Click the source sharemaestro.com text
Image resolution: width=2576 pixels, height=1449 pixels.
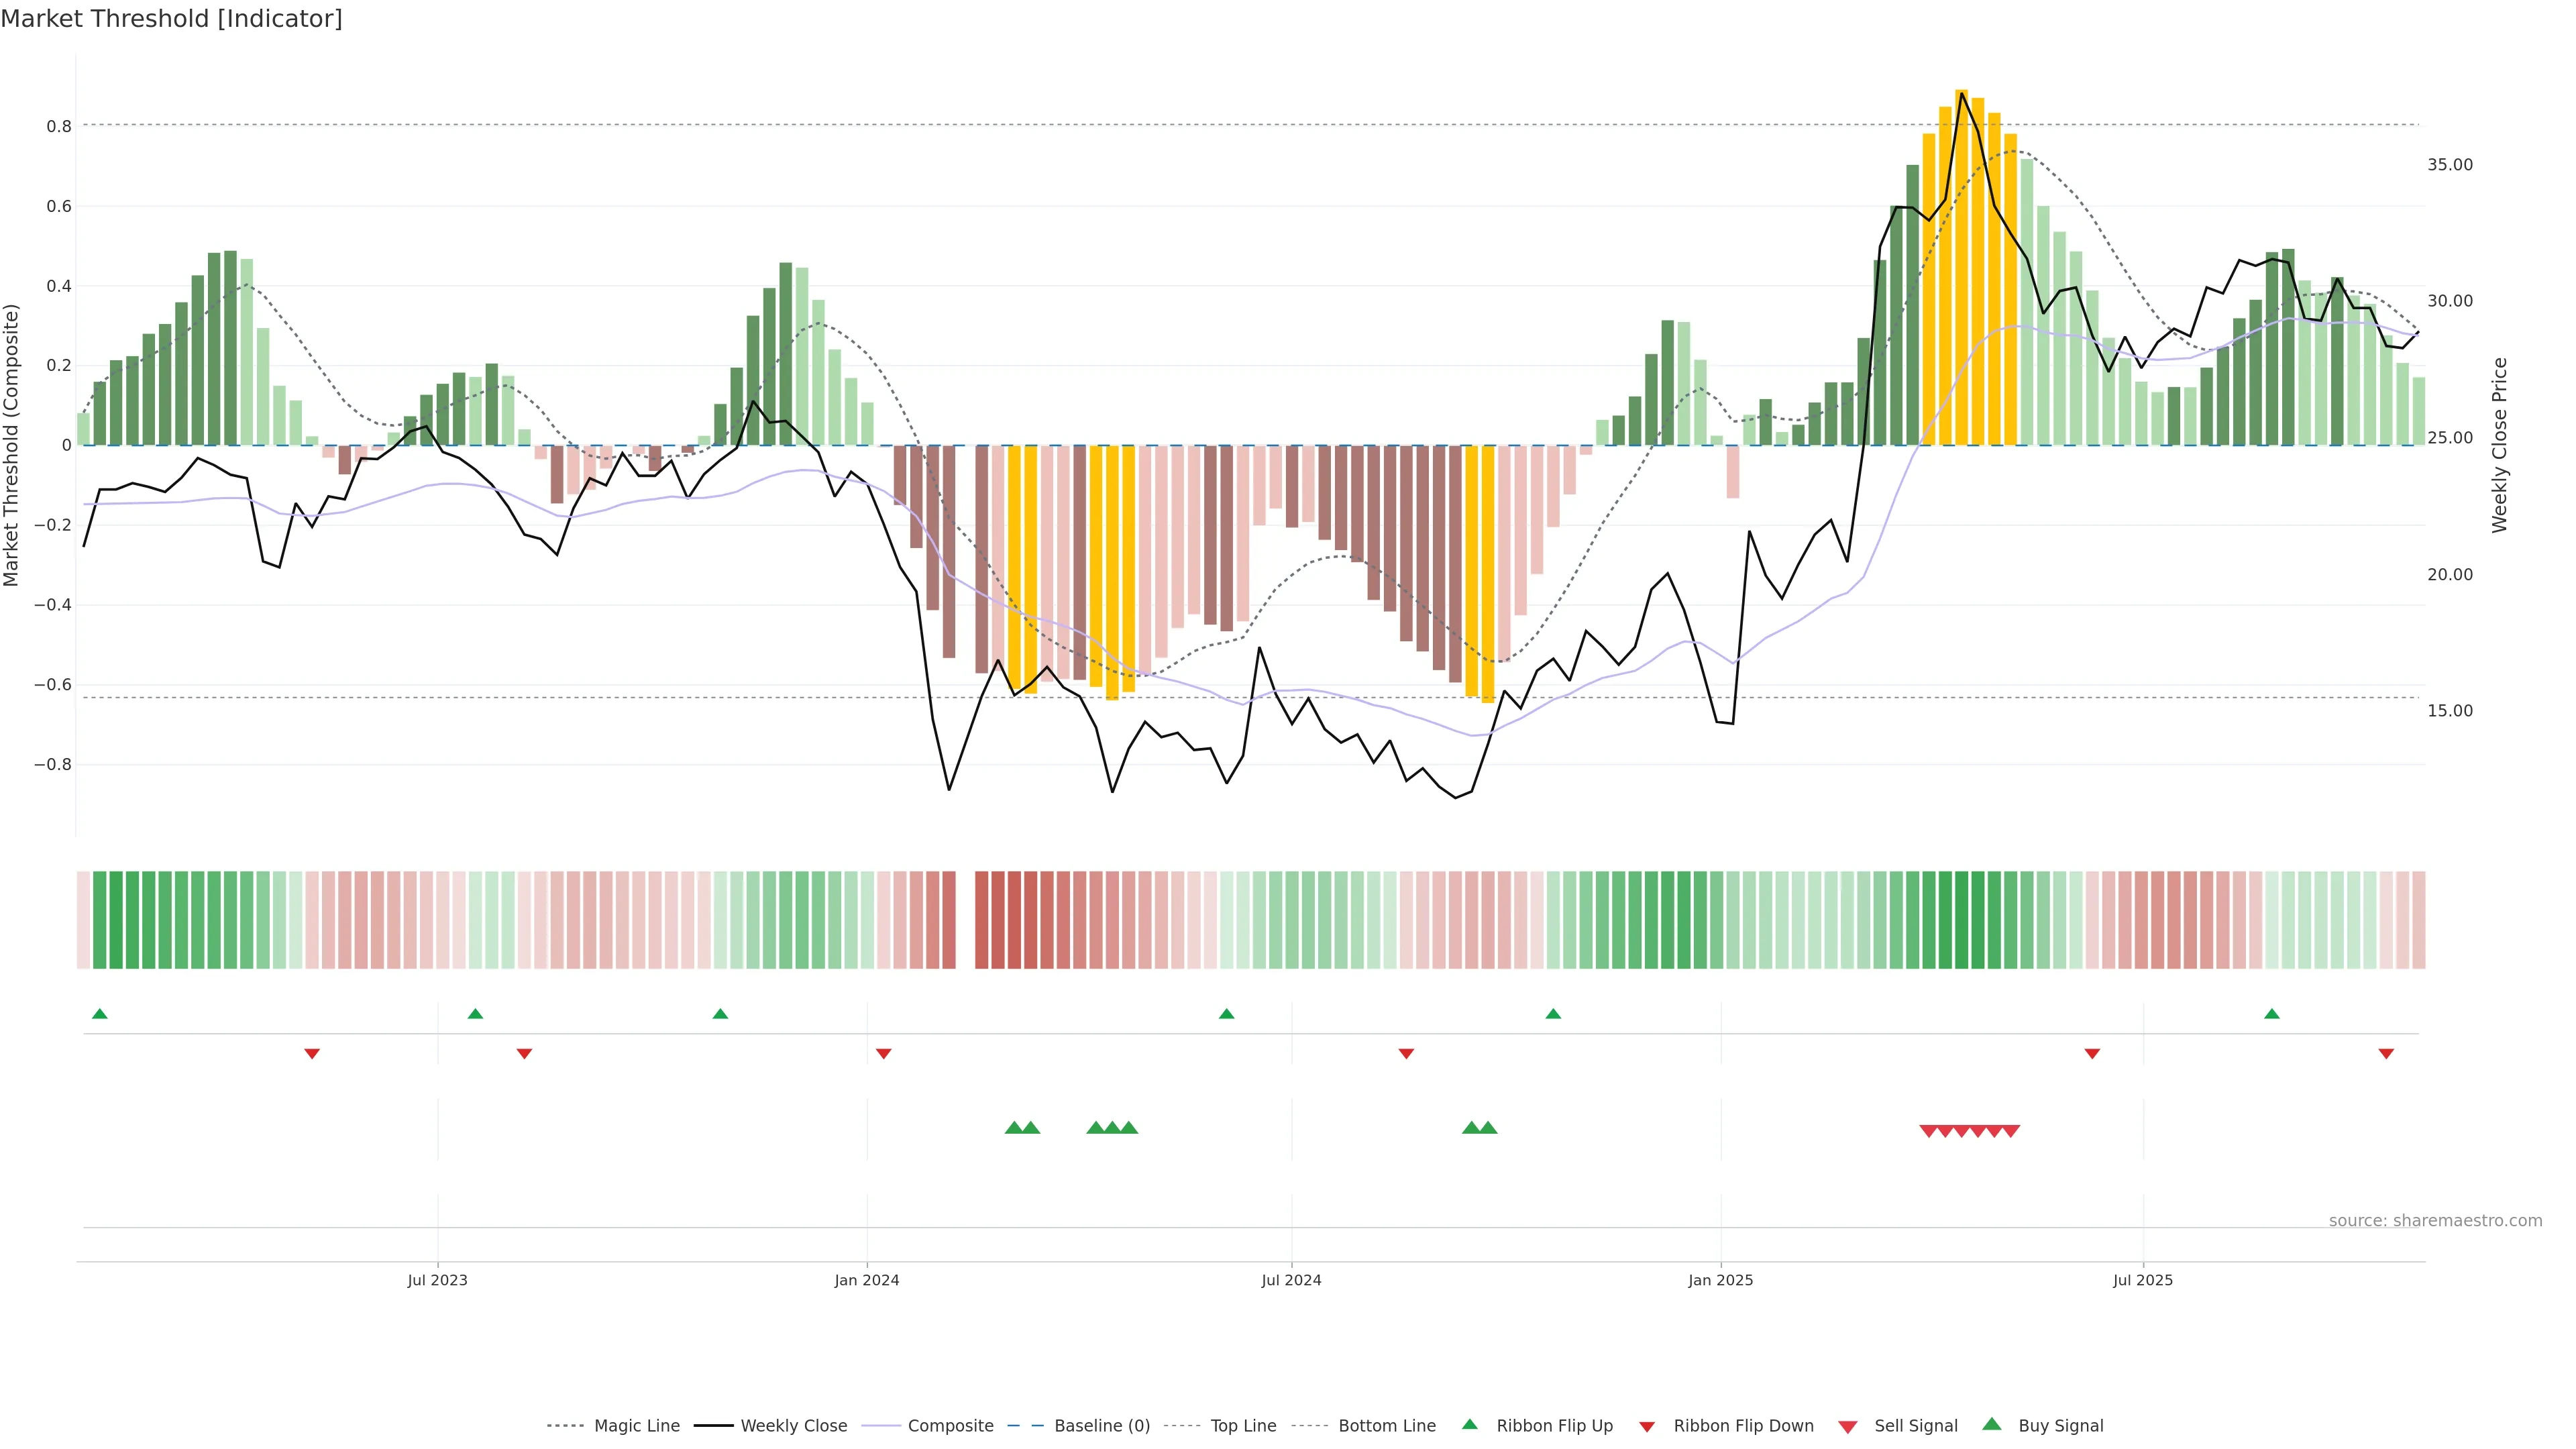click(2435, 1221)
